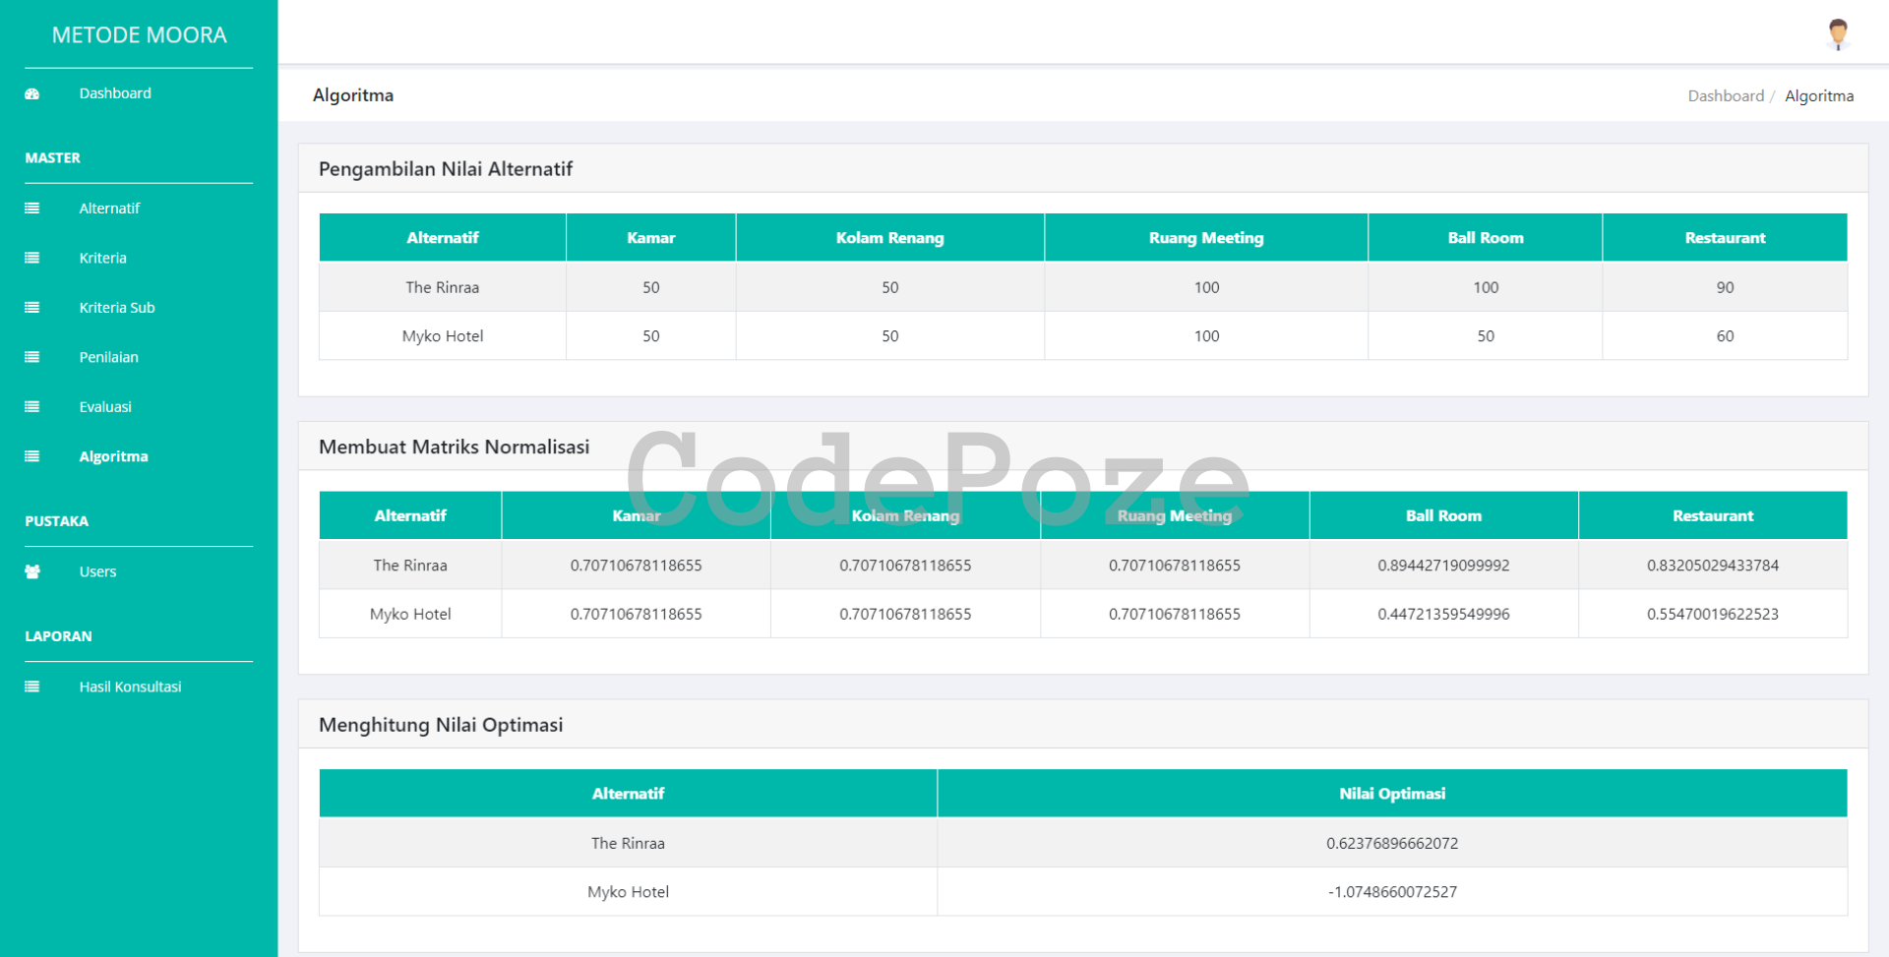Image resolution: width=1889 pixels, height=957 pixels.
Task: Click the METODE MOORA brand title
Action: pyautogui.click(x=139, y=35)
